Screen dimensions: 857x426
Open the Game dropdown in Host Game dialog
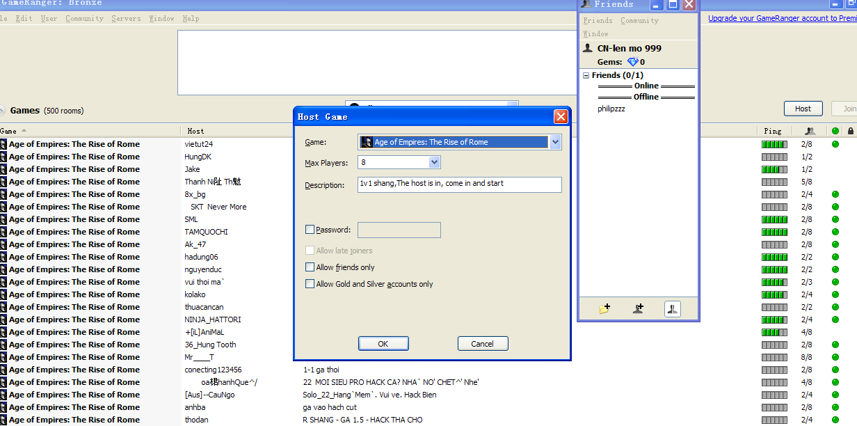[554, 141]
